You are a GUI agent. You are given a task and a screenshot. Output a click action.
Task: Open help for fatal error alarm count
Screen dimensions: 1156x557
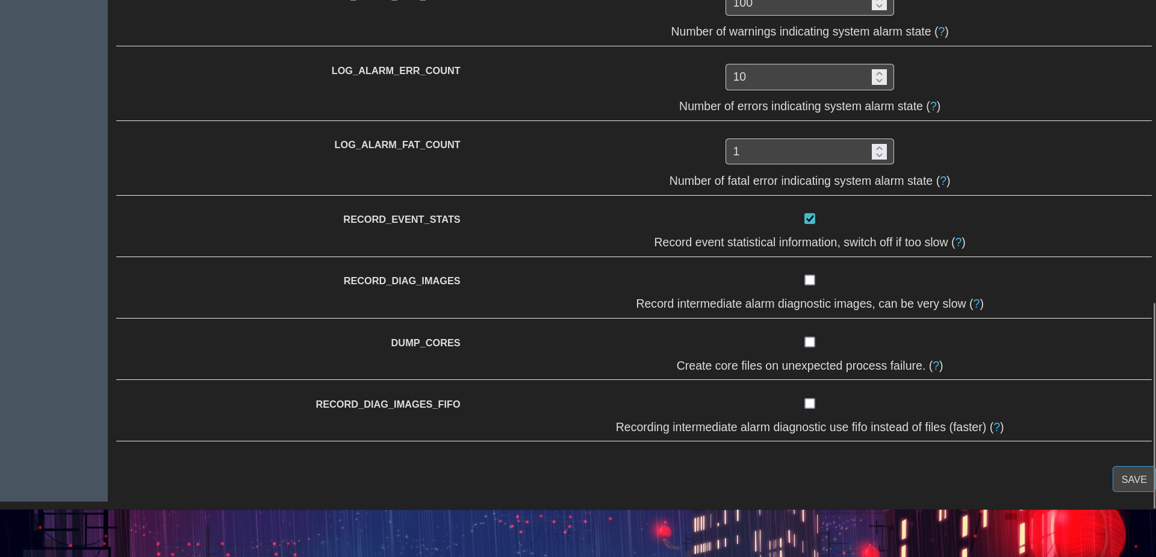943,181
